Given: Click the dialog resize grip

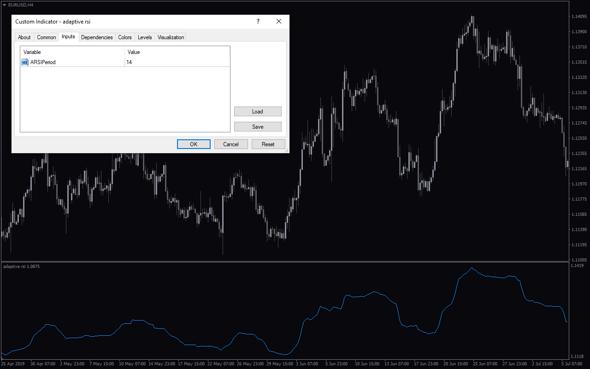Looking at the screenshot, I should click(x=287, y=150).
